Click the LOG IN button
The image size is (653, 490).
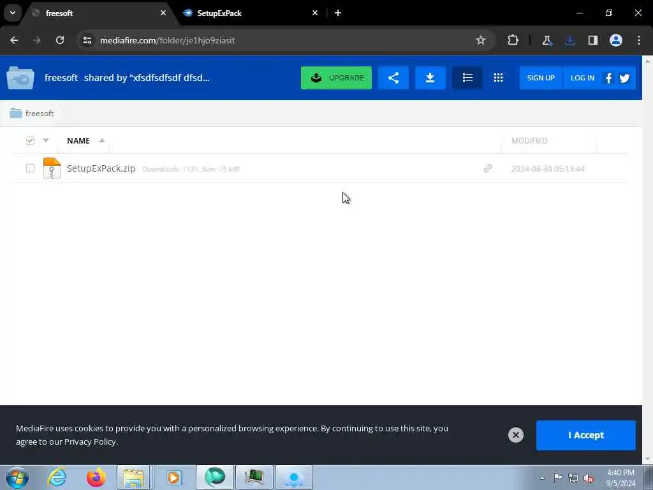tap(582, 78)
